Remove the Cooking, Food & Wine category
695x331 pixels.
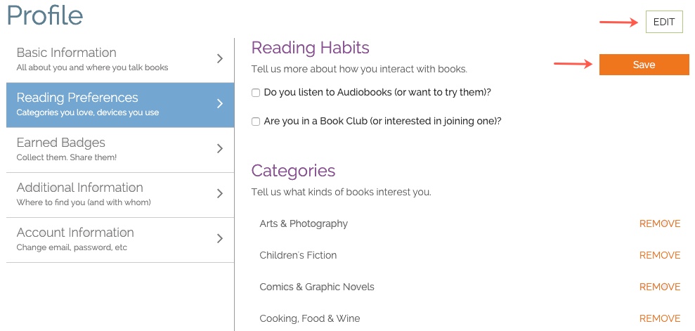click(x=660, y=319)
